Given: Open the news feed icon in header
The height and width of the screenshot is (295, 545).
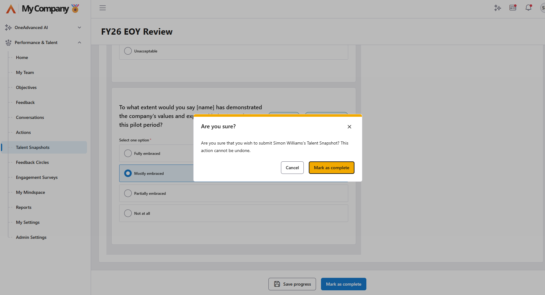Looking at the screenshot, I should [513, 8].
